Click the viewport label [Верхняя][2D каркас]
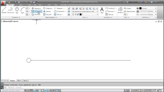This screenshot has width=164, height=92. click(x=10, y=21)
